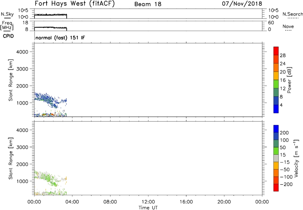The height and width of the screenshot is (210, 303).
Task: Click the yellow 16-20 dB power swatch
Action: click(x=276, y=75)
